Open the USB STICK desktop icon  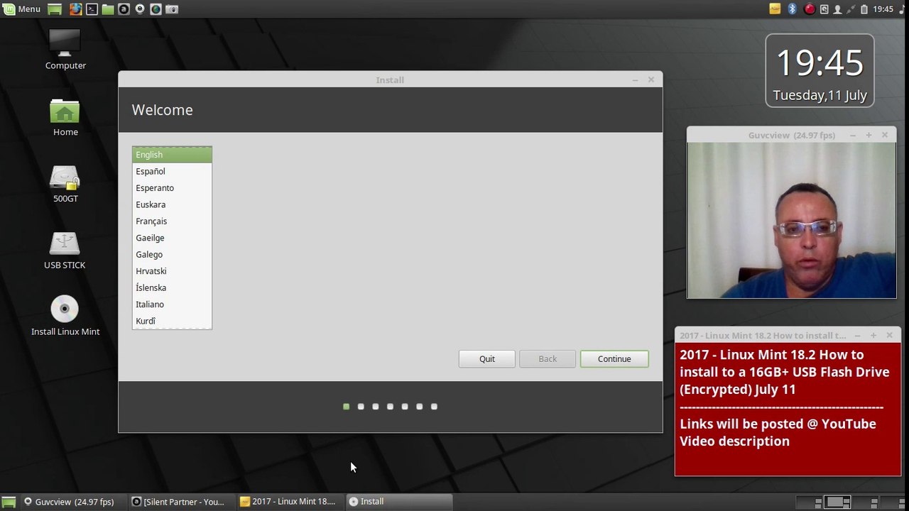click(x=65, y=251)
